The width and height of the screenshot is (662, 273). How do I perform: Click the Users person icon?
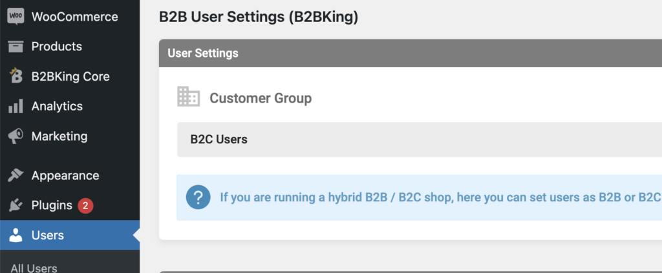[x=16, y=236]
